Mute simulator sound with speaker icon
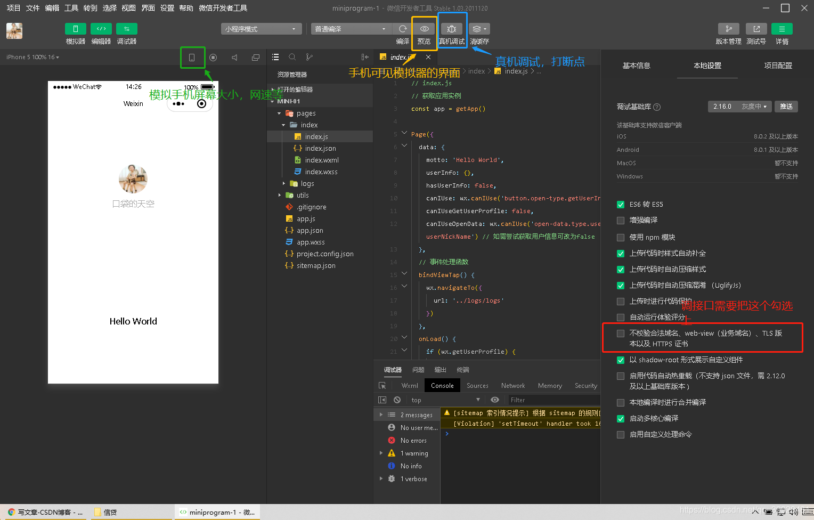 click(x=234, y=58)
